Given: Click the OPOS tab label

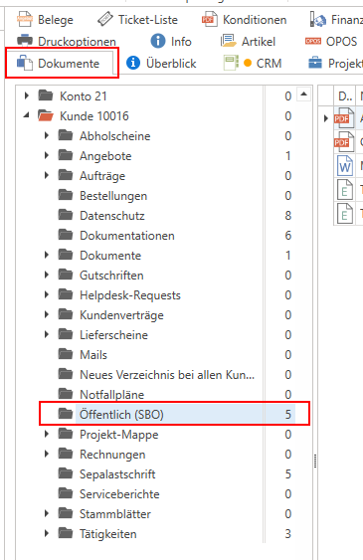Looking at the screenshot, I should tap(341, 42).
